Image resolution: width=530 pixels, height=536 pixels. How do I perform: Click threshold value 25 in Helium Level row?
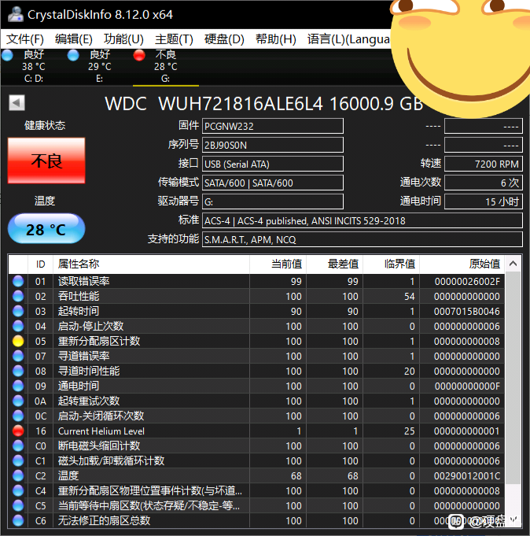[x=409, y=431]
